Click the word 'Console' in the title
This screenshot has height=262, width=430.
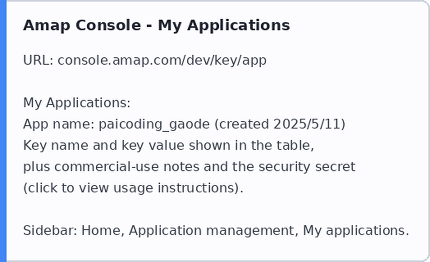click(x=108, y=25)
